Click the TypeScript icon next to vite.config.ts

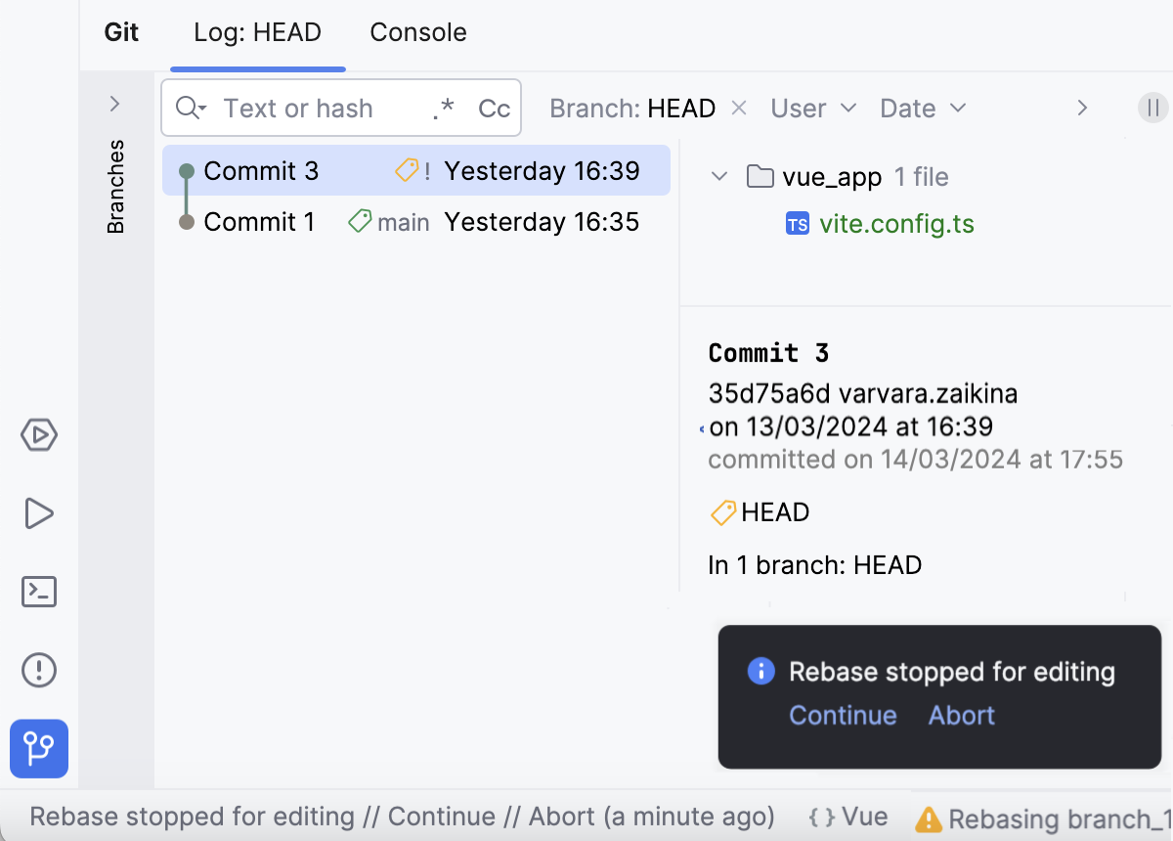(797, 223)
